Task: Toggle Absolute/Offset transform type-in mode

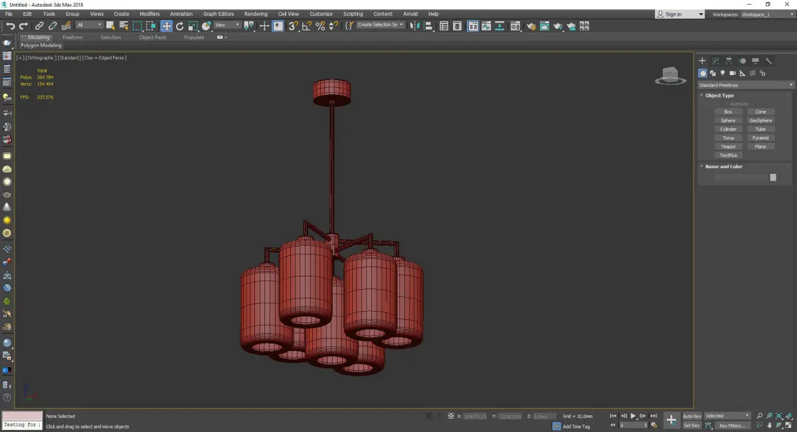Action: point(451,415)
